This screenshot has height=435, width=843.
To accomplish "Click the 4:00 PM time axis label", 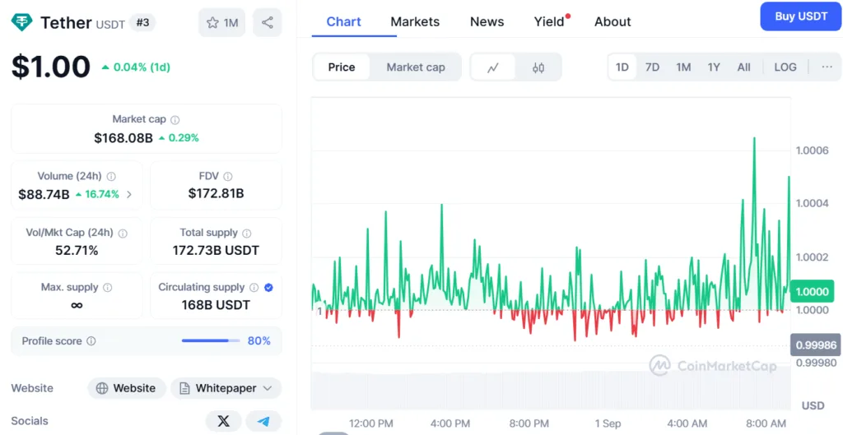I will 450,423.
